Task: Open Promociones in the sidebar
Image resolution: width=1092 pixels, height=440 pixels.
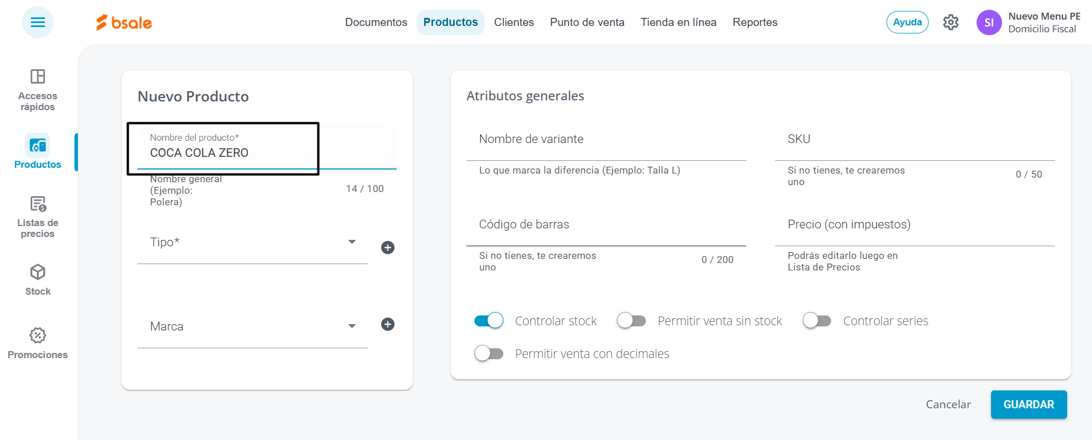Action: pos(38,343)
